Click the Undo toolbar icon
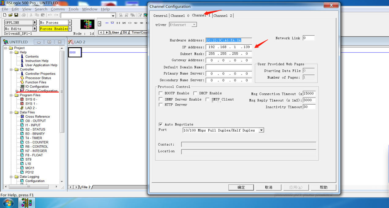The height and width of the screenshot is (208, 389). click(x=50, y=15)
